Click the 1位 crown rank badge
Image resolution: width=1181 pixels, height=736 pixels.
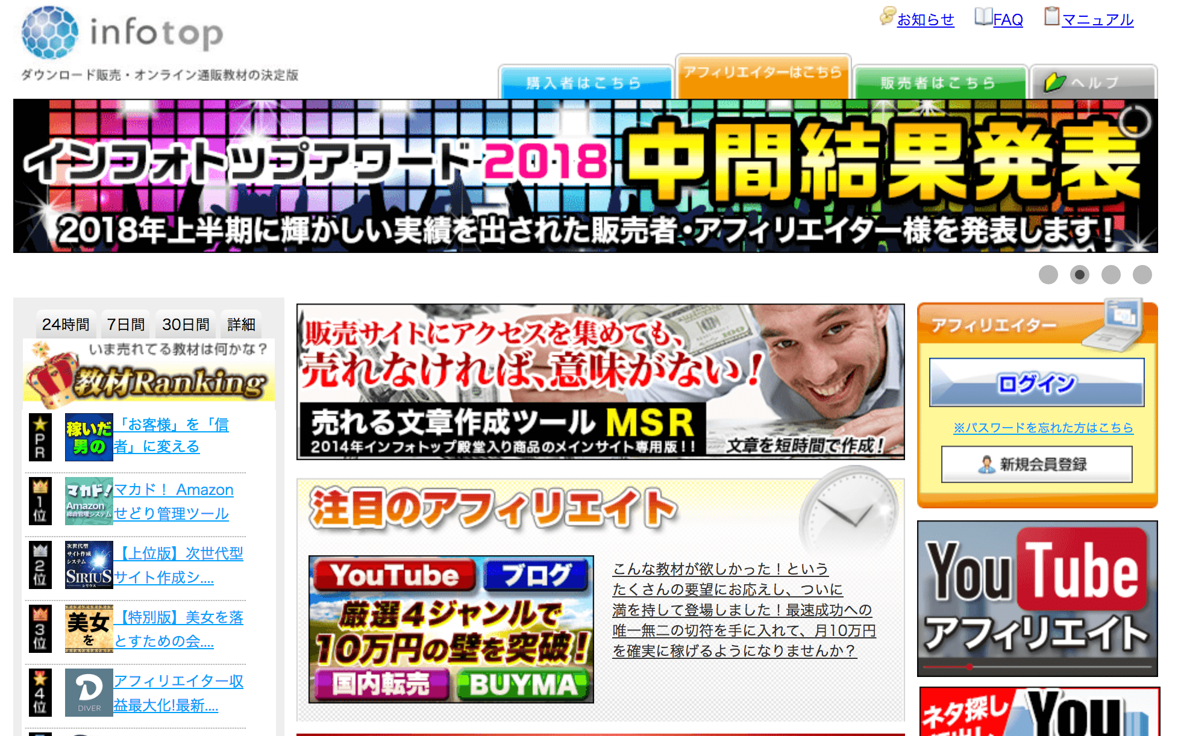coord(40,501)
